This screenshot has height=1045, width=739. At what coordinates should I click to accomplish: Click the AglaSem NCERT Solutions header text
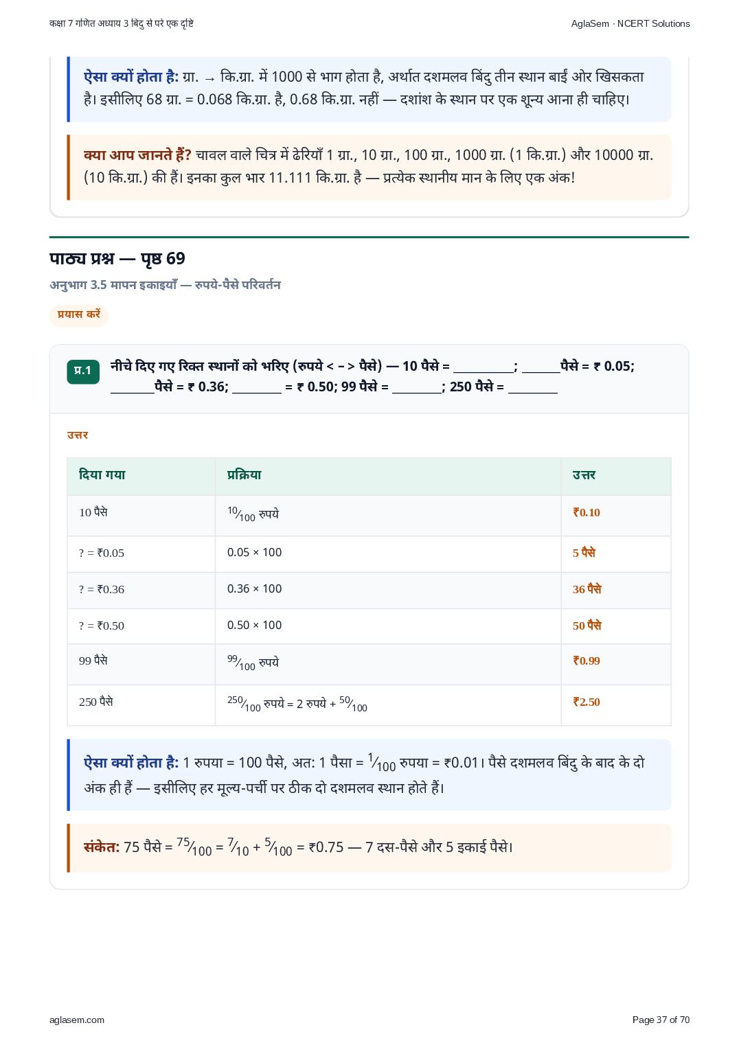point(630,23)
